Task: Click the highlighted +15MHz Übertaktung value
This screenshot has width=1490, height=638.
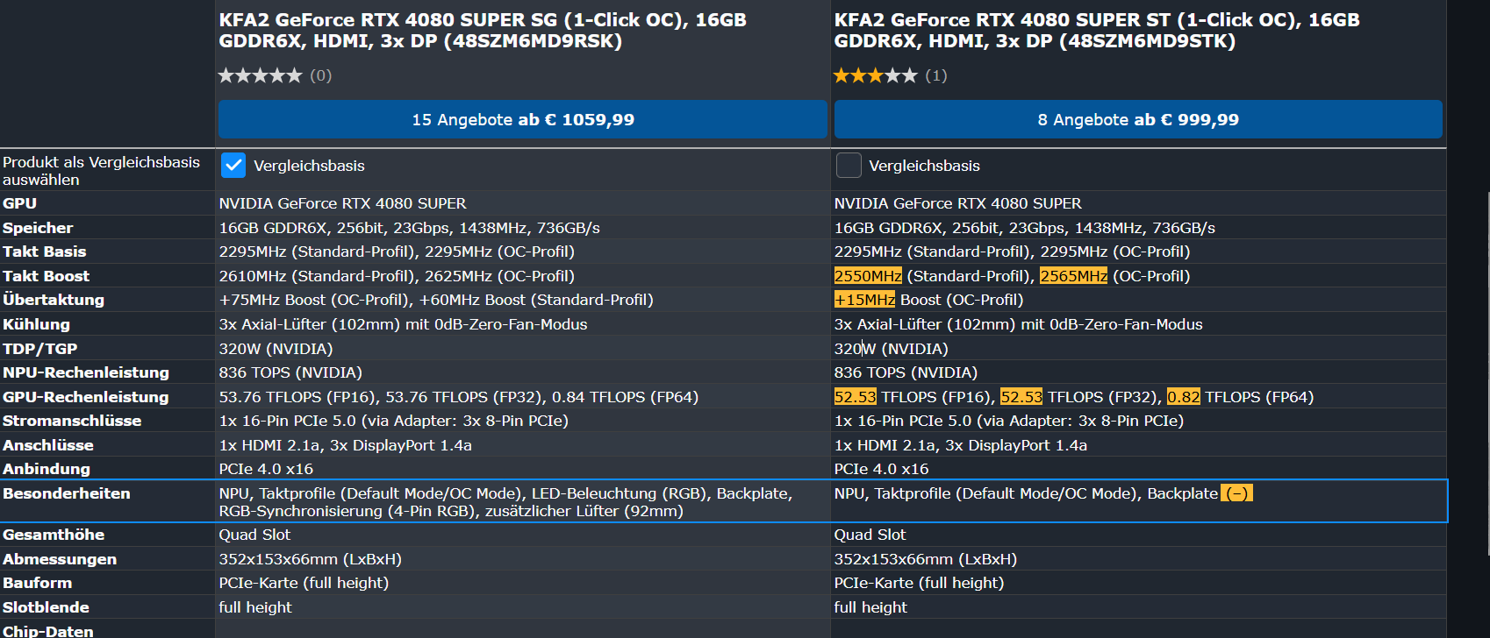Action: pos(864,300)
